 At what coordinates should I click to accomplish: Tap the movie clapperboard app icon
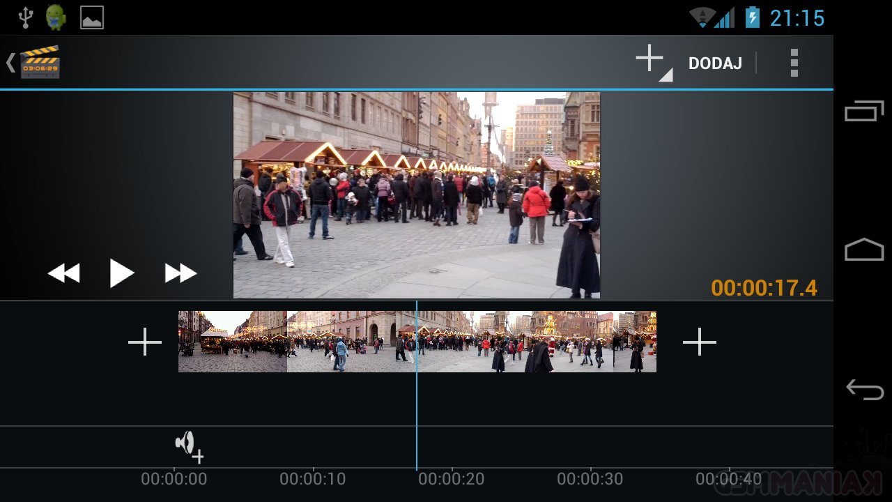(x=40, y=63)
